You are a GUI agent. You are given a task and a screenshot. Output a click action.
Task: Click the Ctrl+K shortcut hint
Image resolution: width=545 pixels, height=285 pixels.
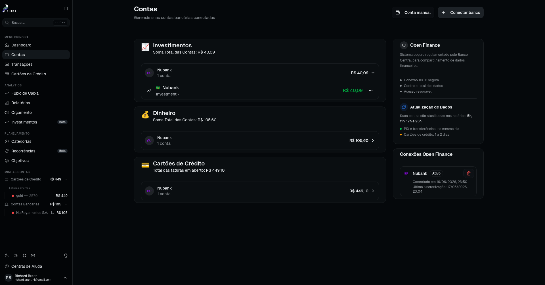pyautogui.click(x=60, y=23)
